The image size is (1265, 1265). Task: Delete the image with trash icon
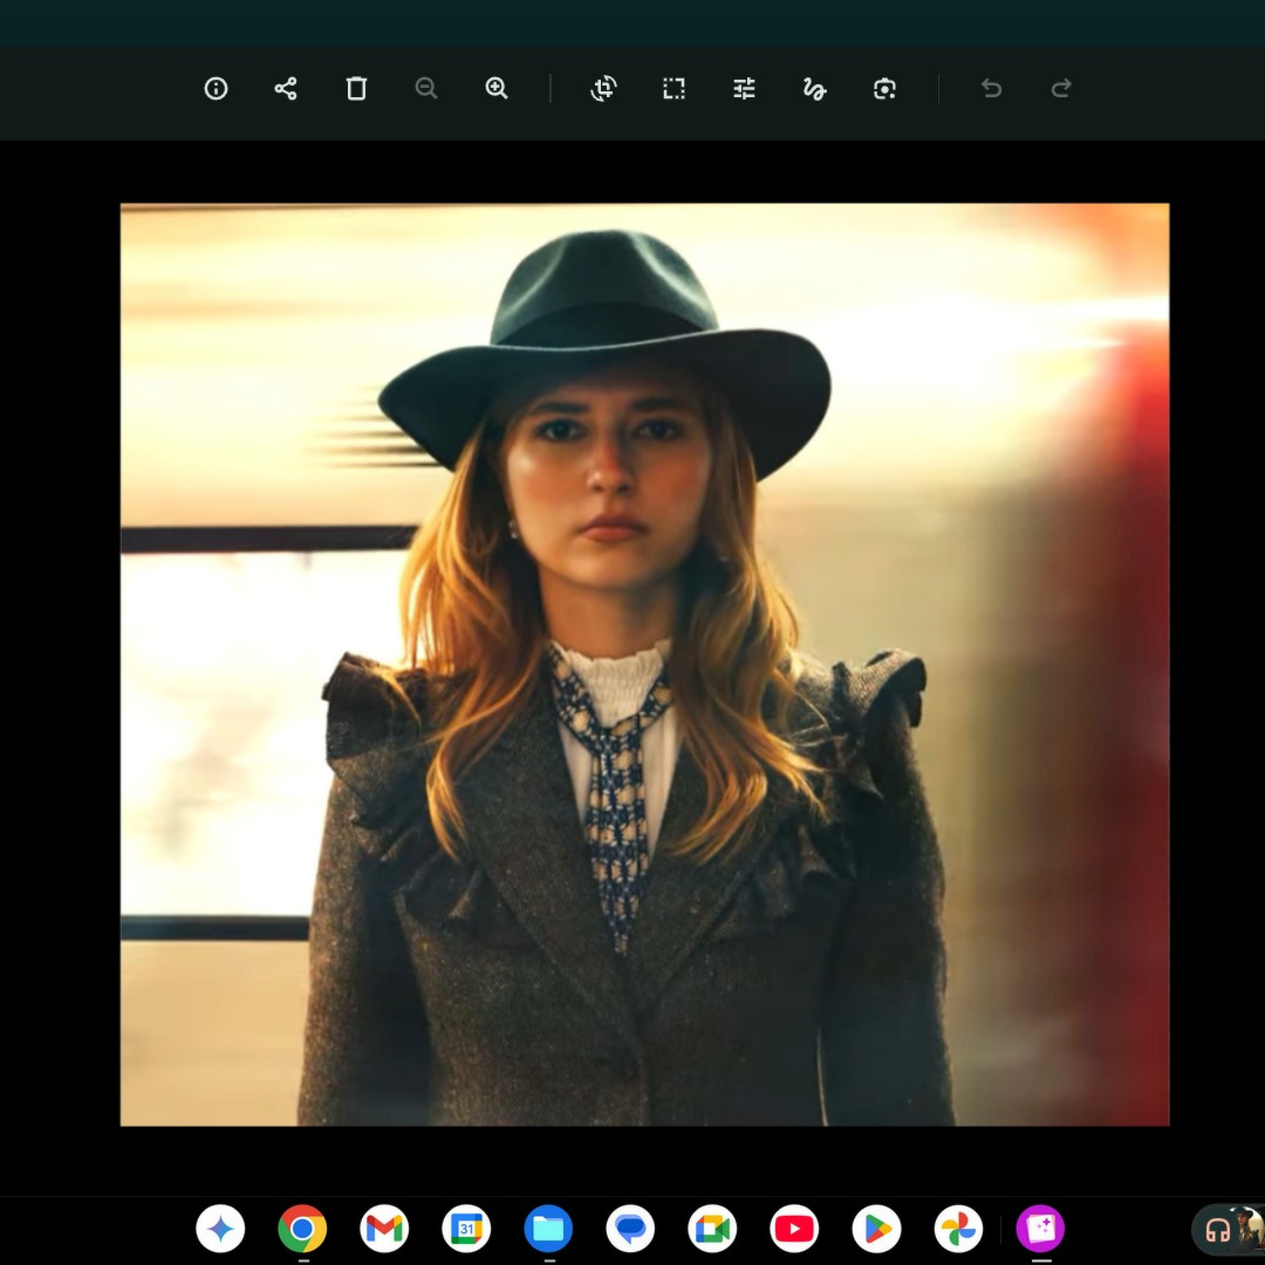[356, 89]
